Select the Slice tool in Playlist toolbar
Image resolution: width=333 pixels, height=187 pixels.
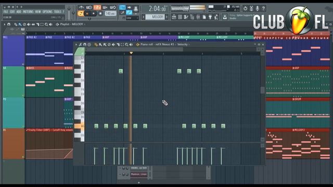coord(37,24)
